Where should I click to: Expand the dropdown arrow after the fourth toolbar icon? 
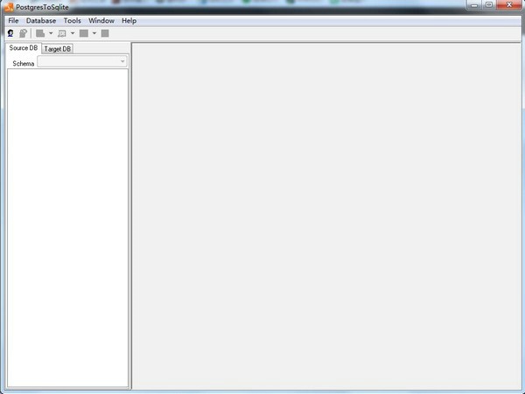point(73,33)
